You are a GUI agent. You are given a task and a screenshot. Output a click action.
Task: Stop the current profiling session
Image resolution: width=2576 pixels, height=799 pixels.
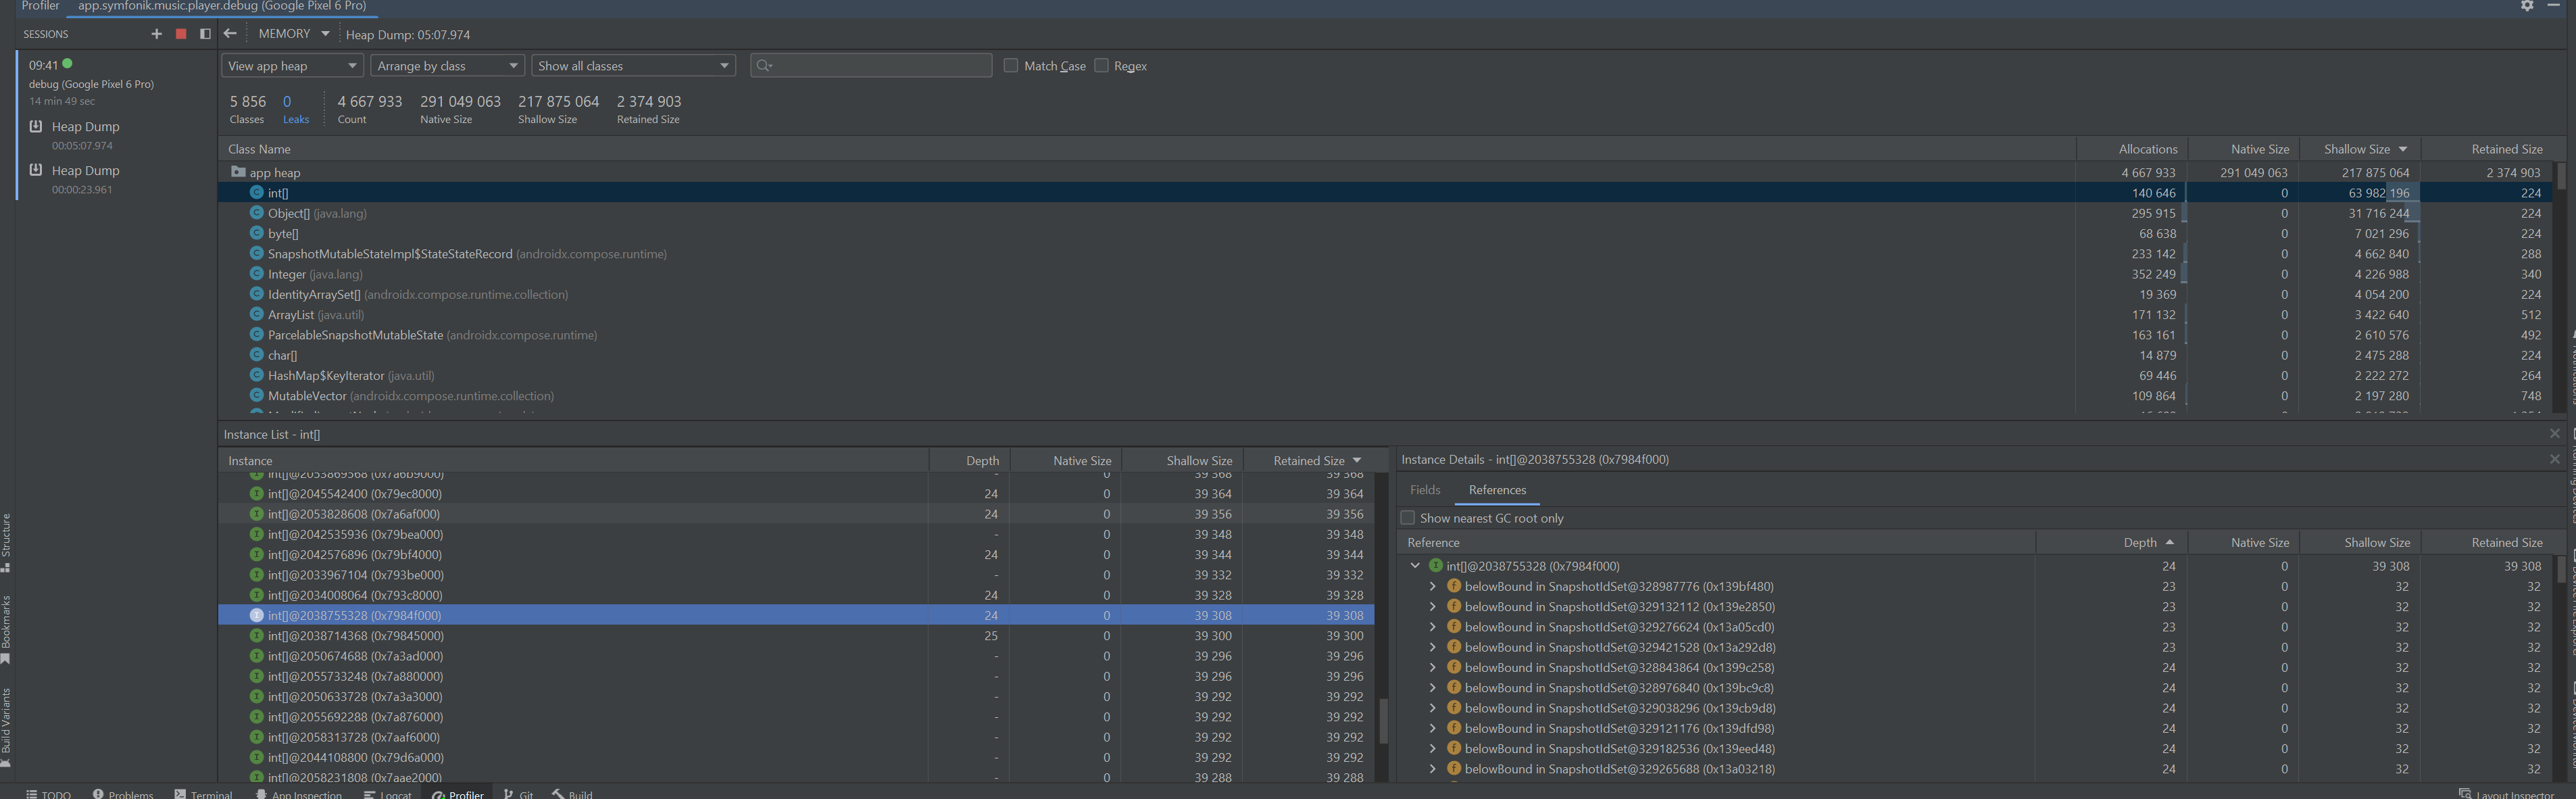[x=181, y=34]
